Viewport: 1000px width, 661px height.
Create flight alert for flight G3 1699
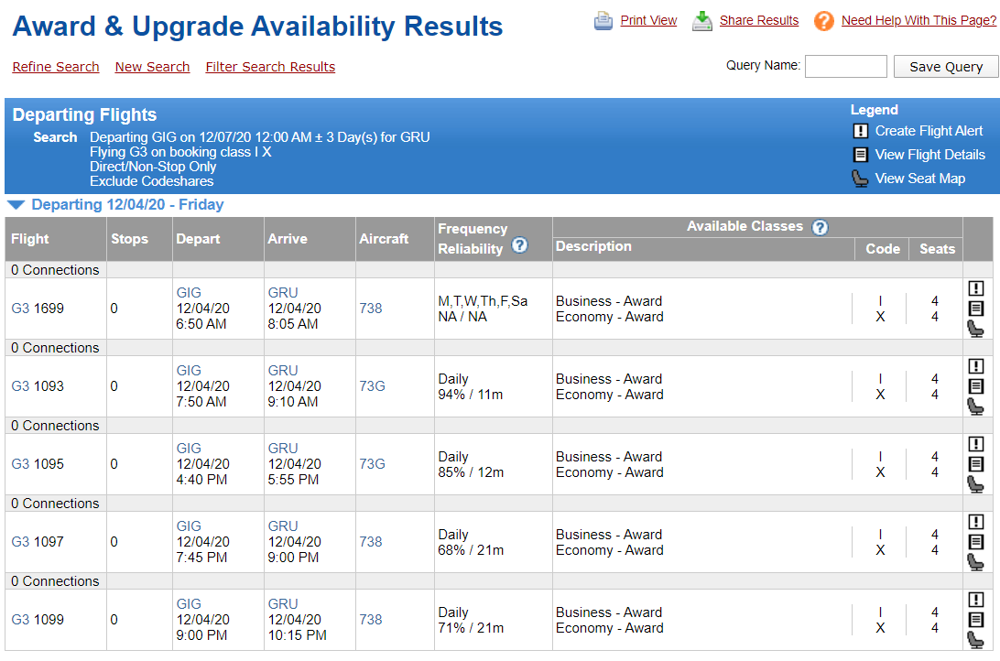pos(975,288)
